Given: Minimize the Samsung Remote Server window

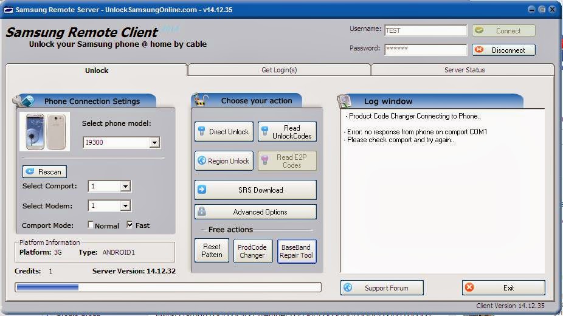Looking at the screenshot, I should point(532,10).
